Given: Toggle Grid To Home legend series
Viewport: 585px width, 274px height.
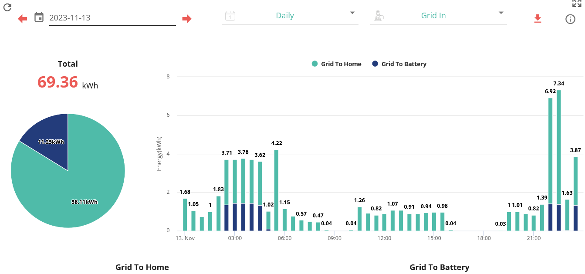Looking at the screenshot, I should click(x=336, y=64).
